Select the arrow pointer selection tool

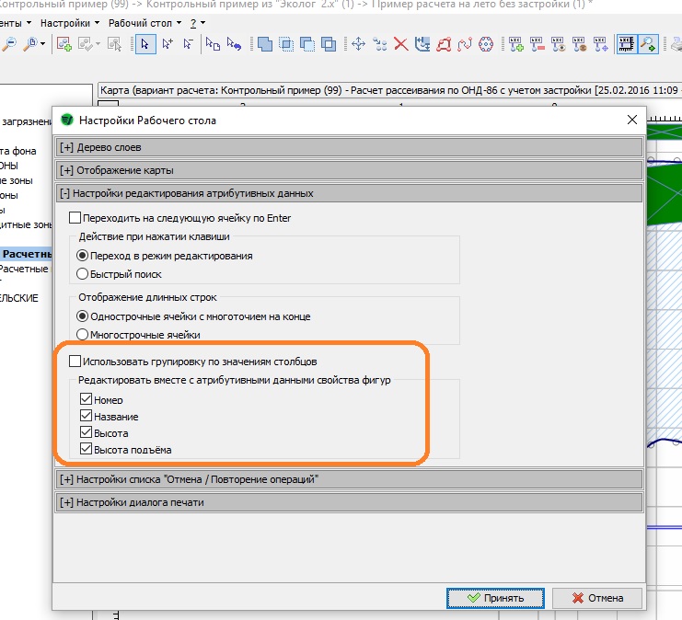coord(145,43)
